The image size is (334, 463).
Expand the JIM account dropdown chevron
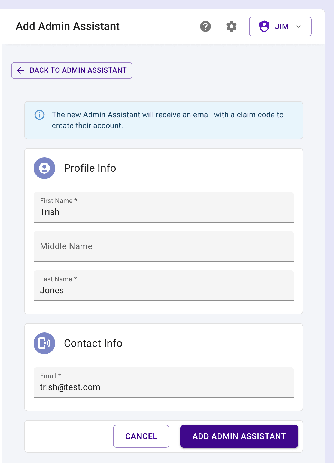click(x=299, y=26)
